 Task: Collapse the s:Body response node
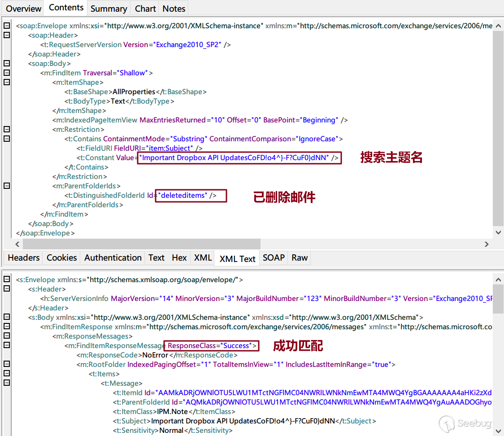point(7,317)
